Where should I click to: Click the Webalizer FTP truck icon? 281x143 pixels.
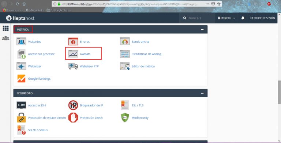(x=73, y=66)
